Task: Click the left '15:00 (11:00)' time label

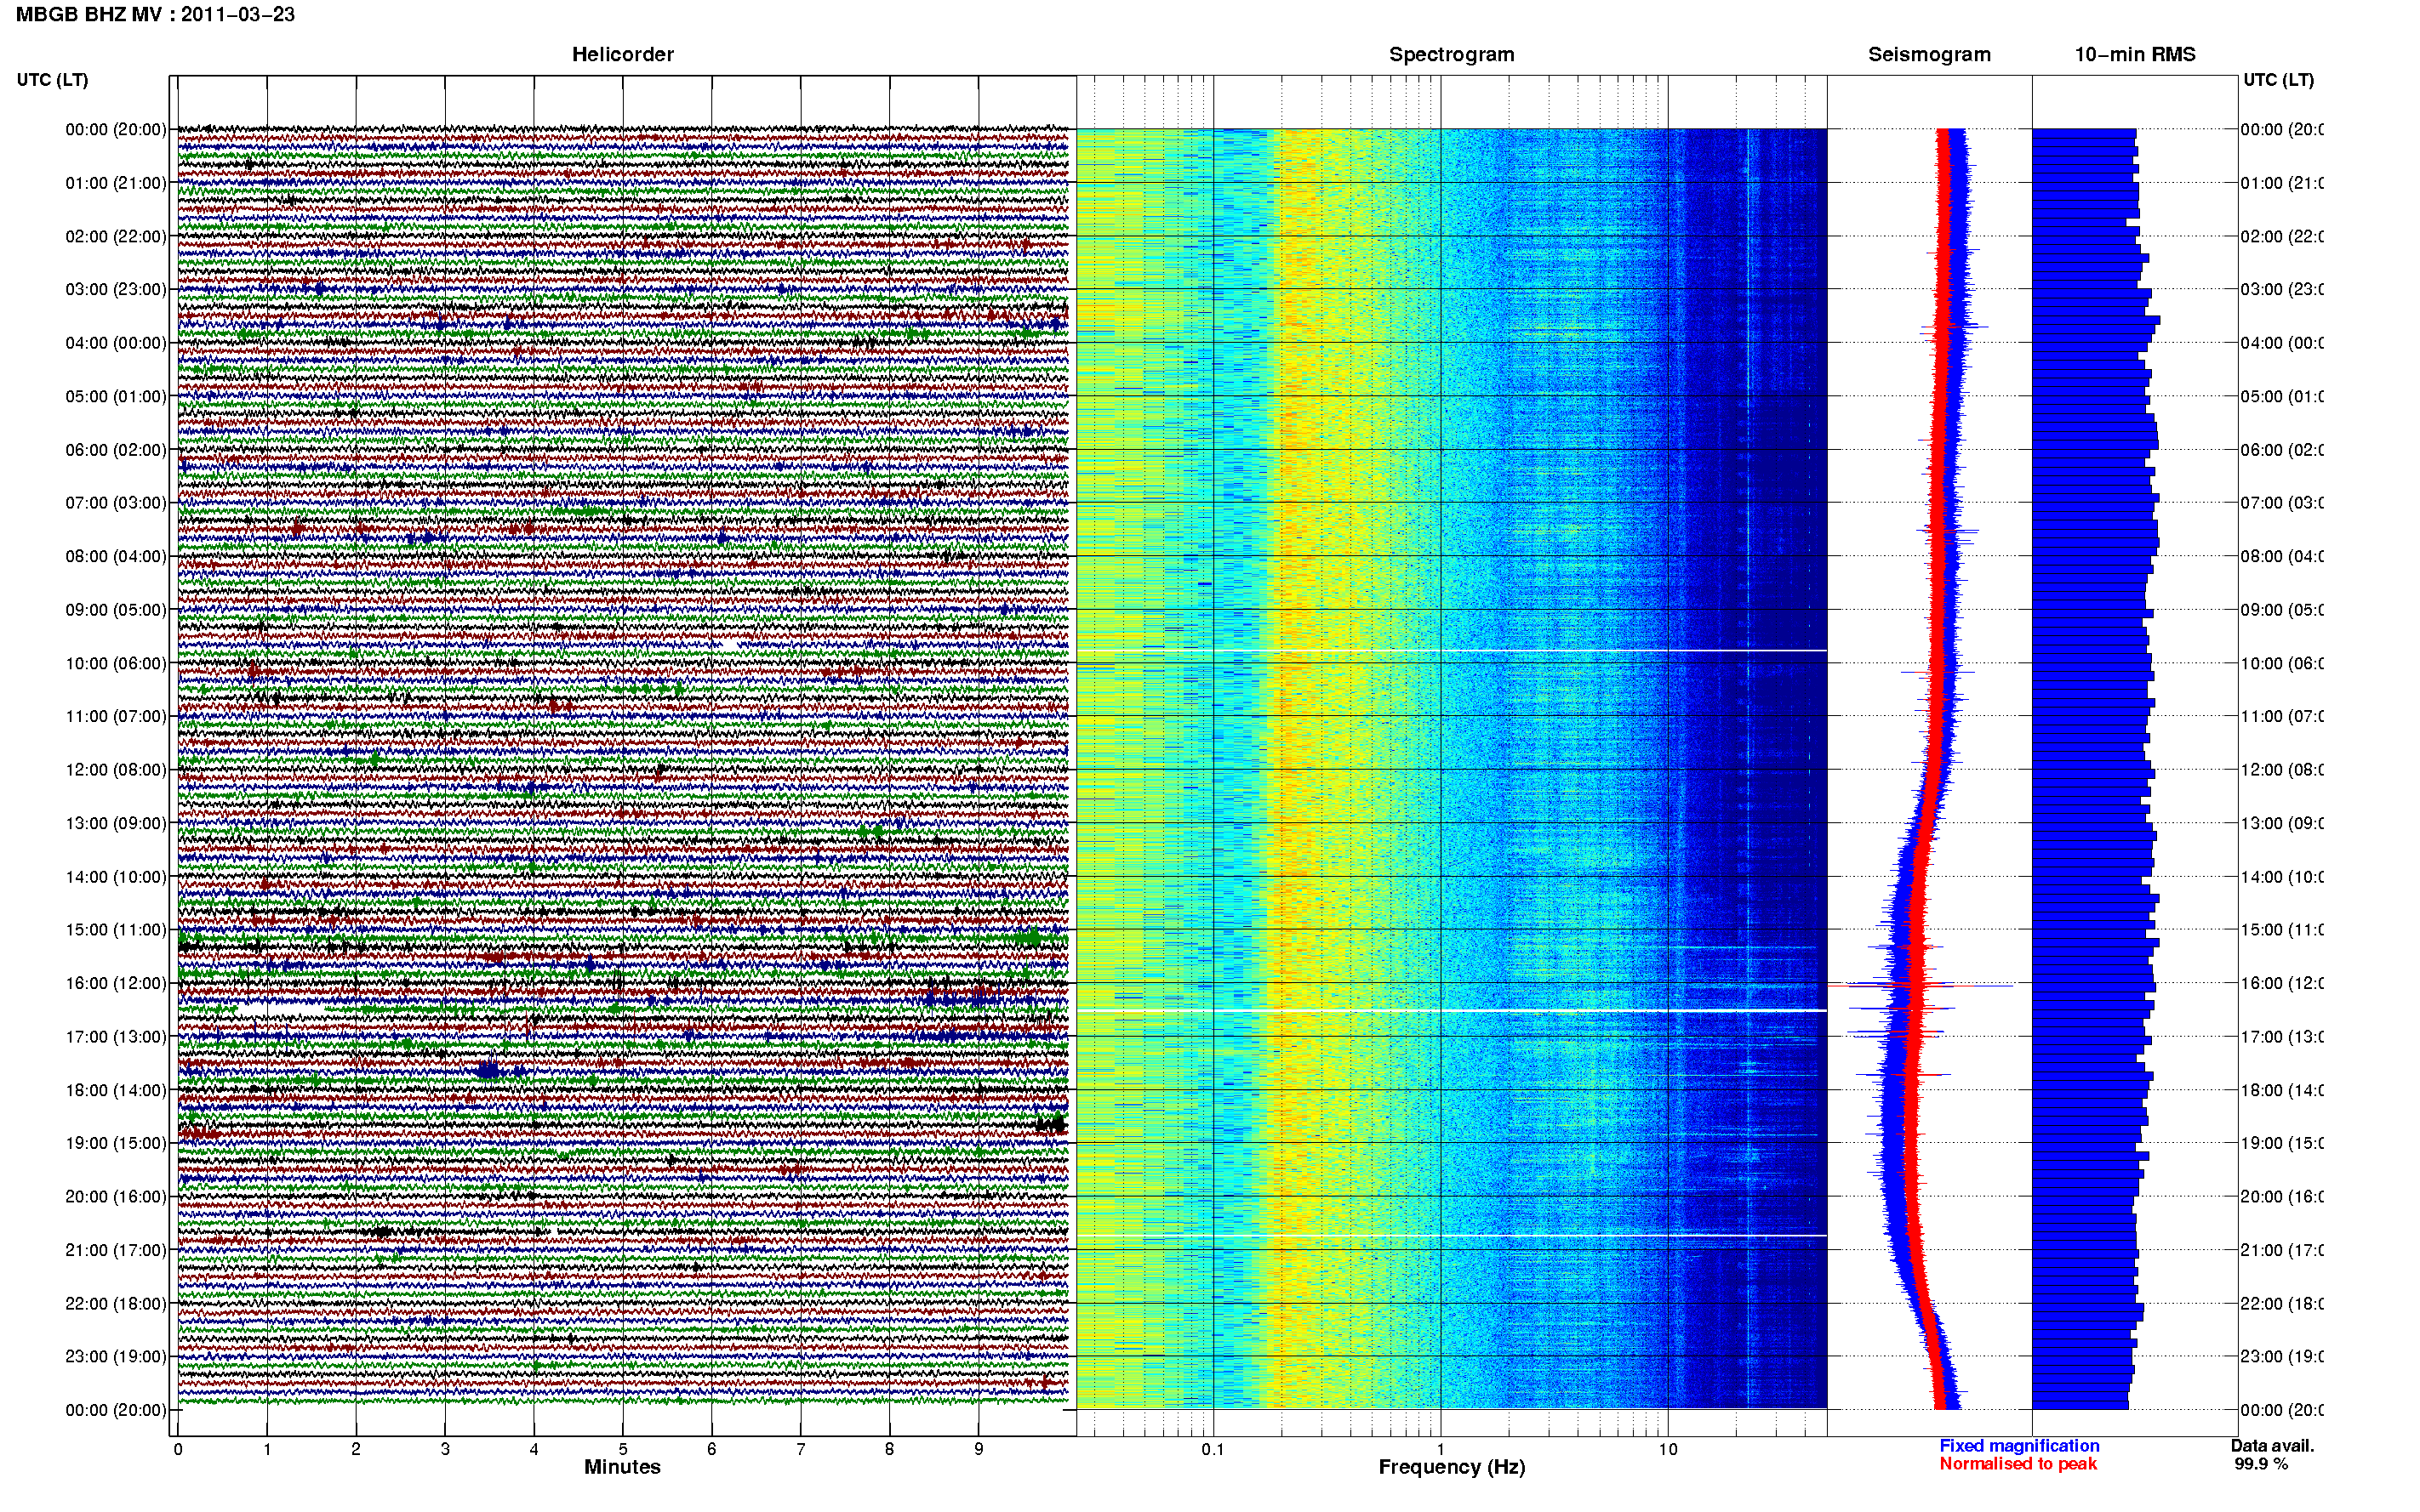Action: coord(116,929)
